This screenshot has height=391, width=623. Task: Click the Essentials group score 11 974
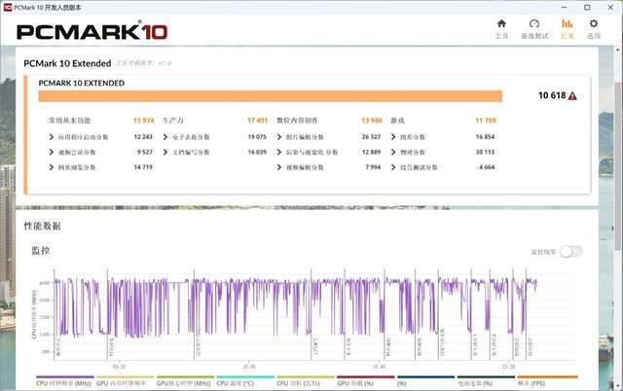point(143,121)
